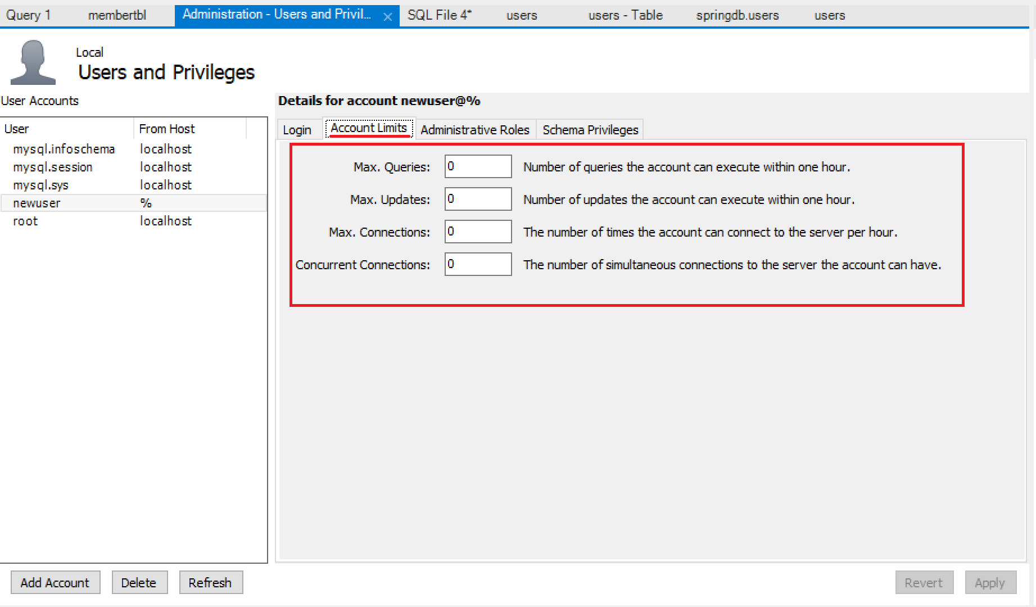Open the membertbl tab

click(x=117, y=15)
